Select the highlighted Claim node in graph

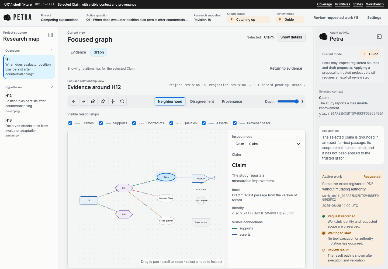click(x=166, y=177)
